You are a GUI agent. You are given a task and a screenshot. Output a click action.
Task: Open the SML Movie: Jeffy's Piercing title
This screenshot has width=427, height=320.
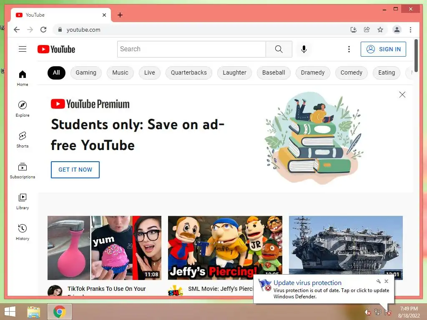[221, 289]
